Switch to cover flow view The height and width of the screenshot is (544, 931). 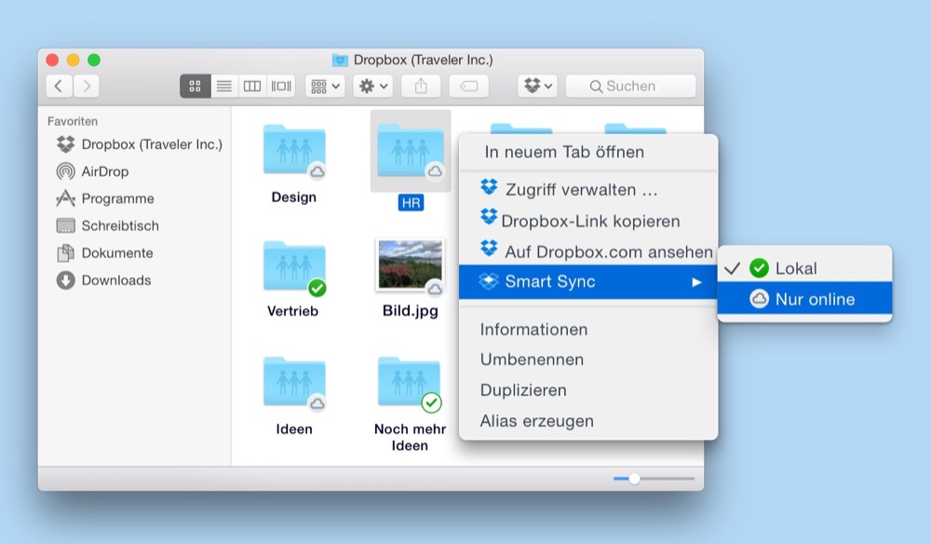[x=281, y=87]
